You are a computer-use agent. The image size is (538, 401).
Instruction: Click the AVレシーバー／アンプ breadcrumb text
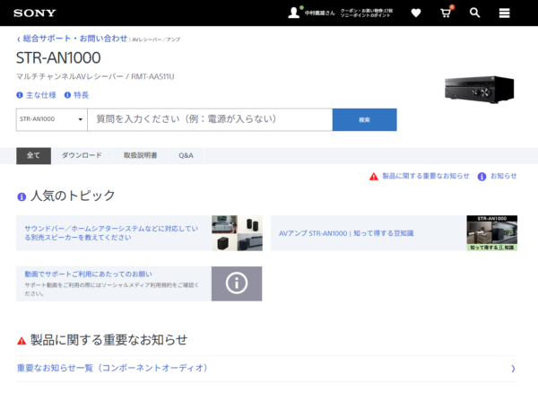(156, 39)
